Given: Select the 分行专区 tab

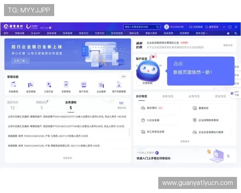Looking at the screenshot, I should [141, 96].
